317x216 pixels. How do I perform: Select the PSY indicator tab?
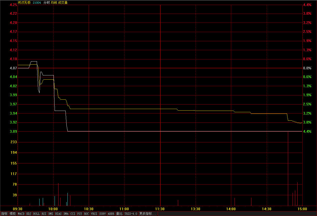(80, 214)
